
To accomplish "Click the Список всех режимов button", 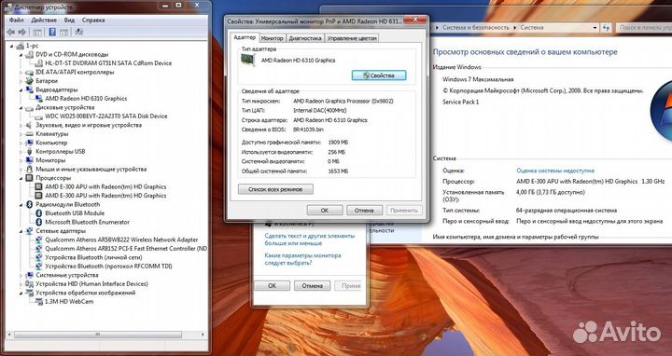I will point(275,189).
